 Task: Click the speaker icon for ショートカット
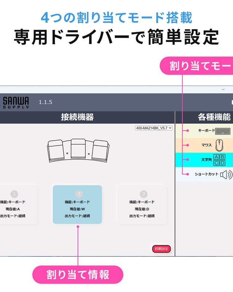pos(226,174)
